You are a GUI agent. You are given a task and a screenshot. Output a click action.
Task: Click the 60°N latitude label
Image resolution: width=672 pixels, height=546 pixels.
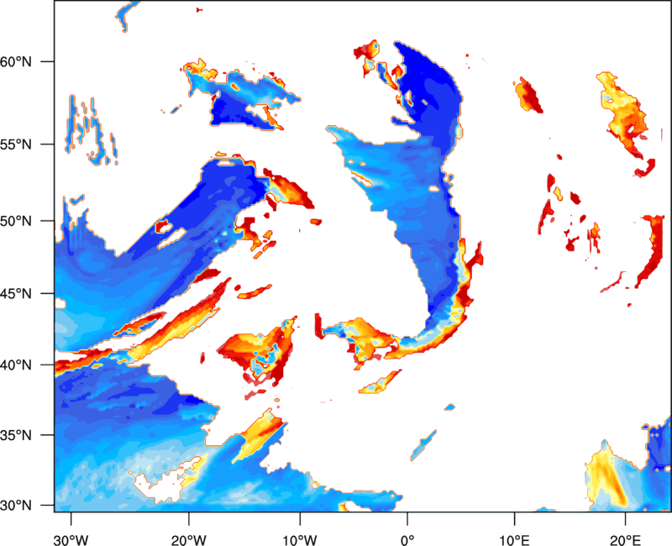coord(16,61)
